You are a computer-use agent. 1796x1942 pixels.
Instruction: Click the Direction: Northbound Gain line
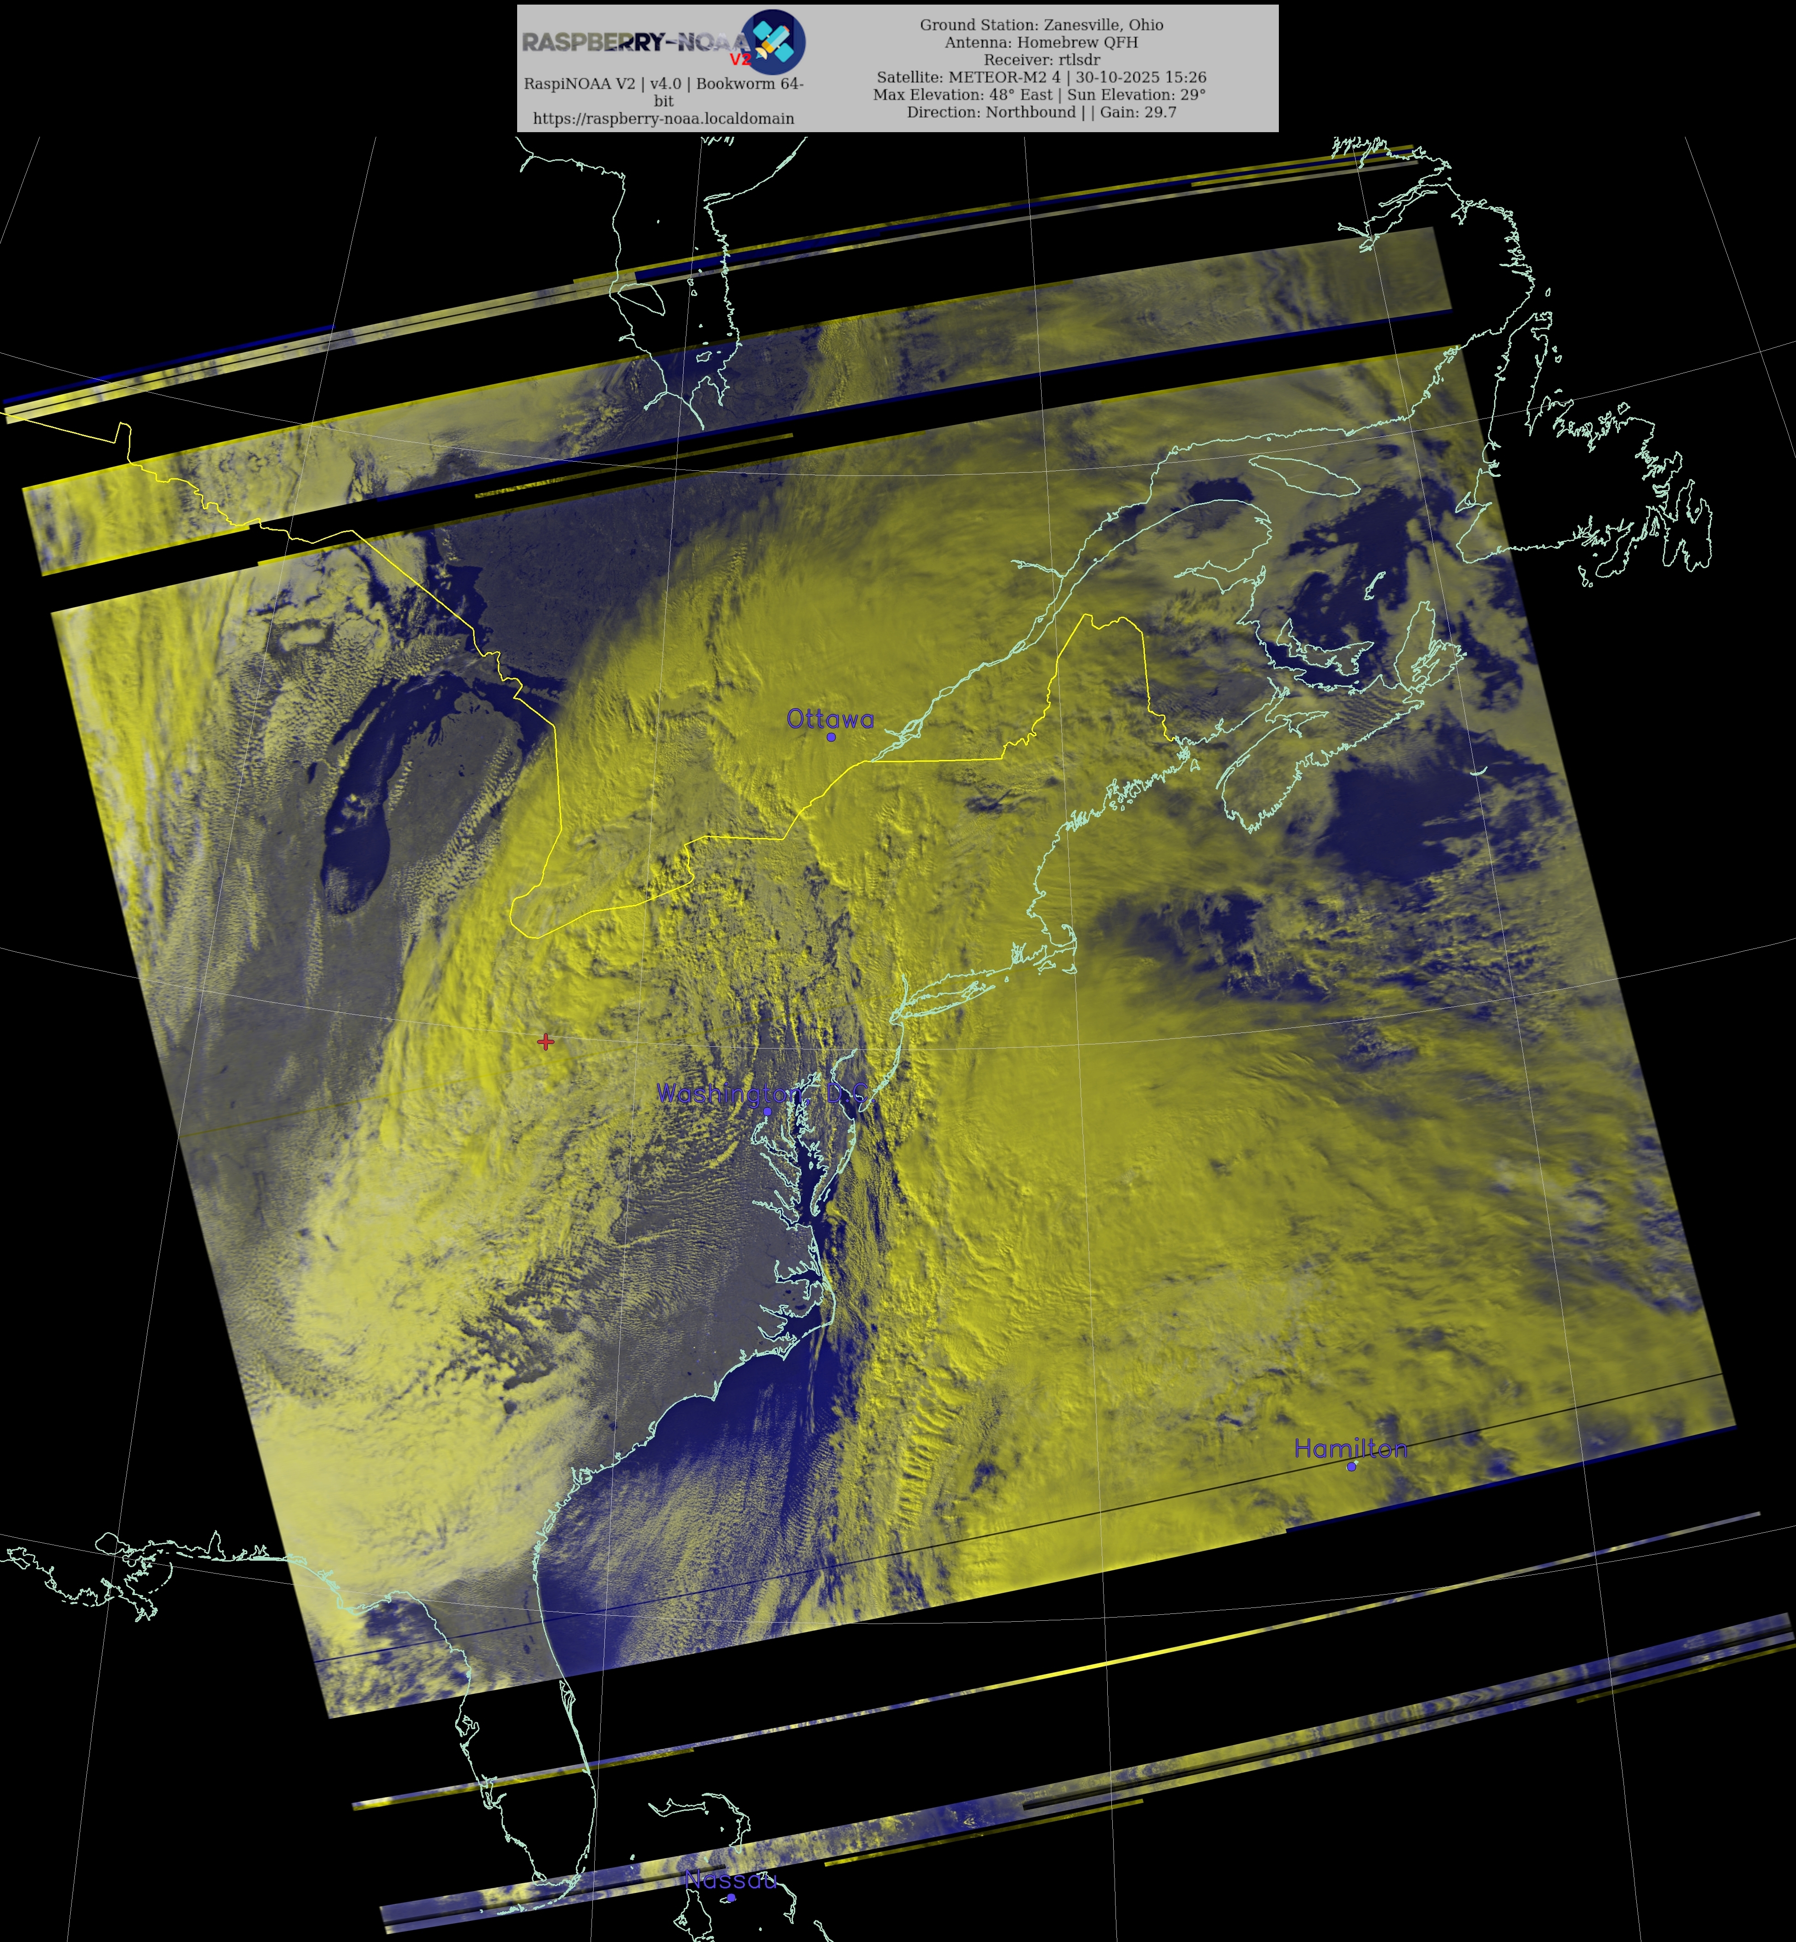(1041, 113)
